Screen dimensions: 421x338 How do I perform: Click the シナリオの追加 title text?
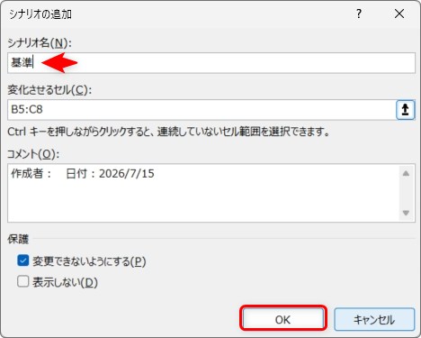pyautogui.click(x=40, y=14)
